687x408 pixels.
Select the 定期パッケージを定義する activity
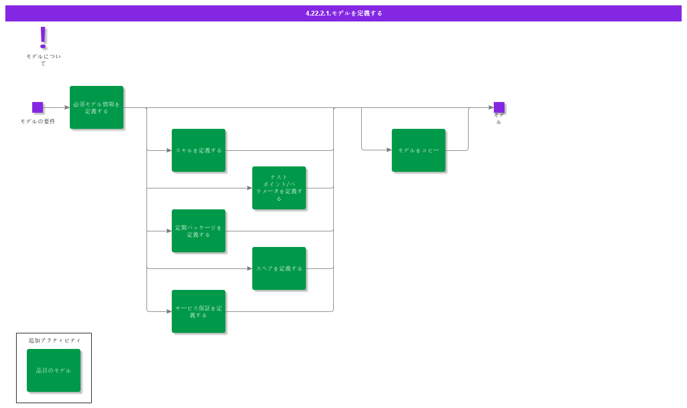point(199,231)
